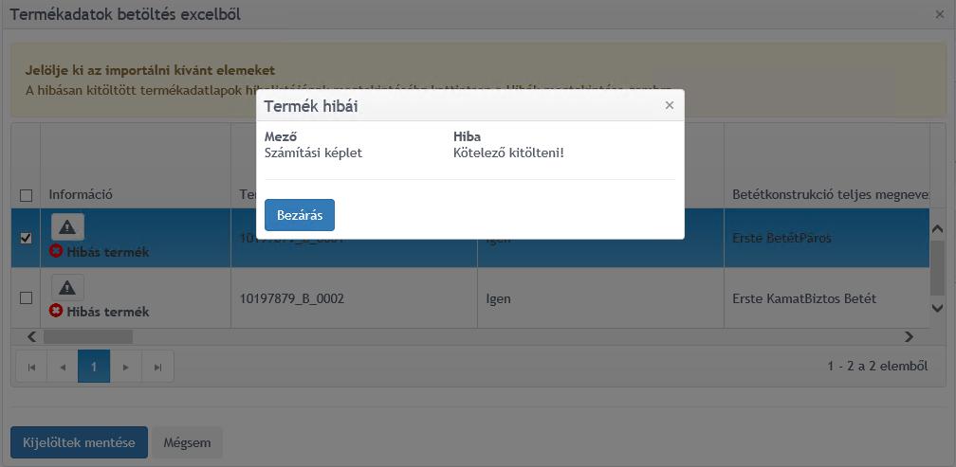The width and height of the screenshot is (956, 467).
Task: Click the Hibás termék label in the 10197879_B_0002 row
Action: (108, 312)
